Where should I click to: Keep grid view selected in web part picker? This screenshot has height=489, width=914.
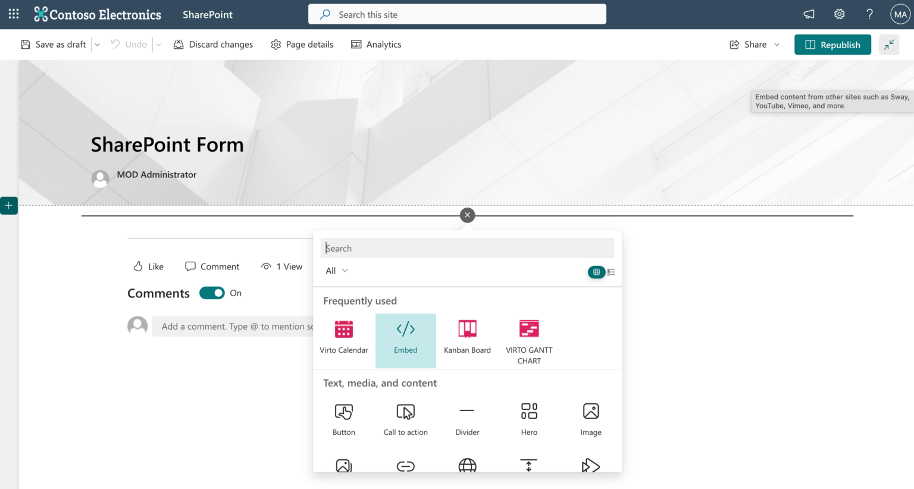pyautogui.click(x=596, y=271)
